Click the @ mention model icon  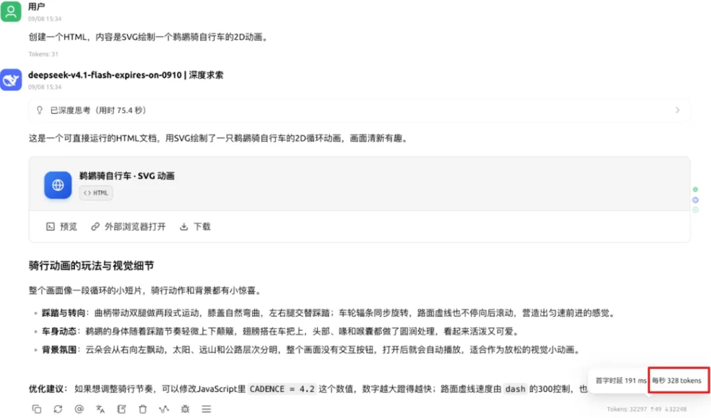click(x=79, y=409)
